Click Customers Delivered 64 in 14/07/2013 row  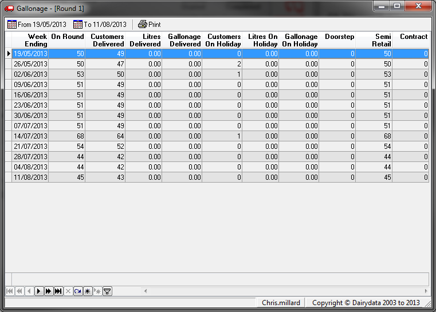click(x=105, y=136)
